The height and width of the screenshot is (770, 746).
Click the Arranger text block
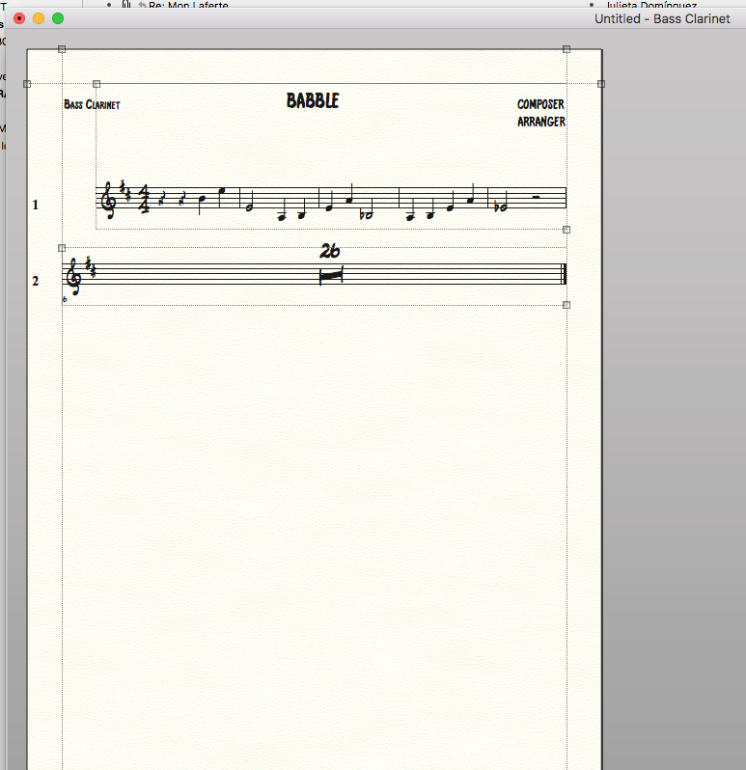[x=540, y=122]
